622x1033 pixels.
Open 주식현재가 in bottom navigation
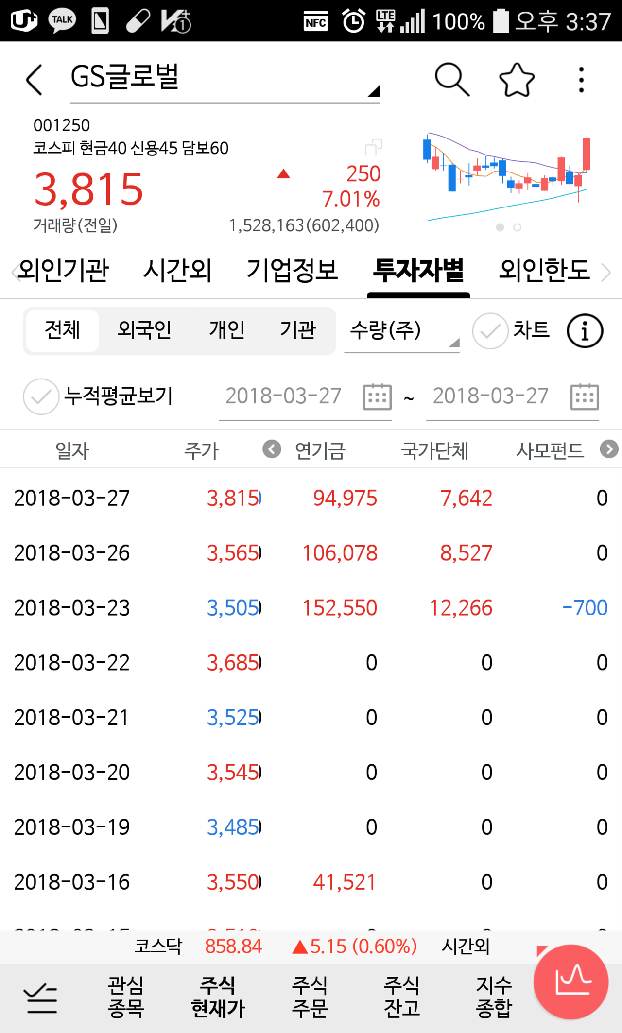(218, 997)
